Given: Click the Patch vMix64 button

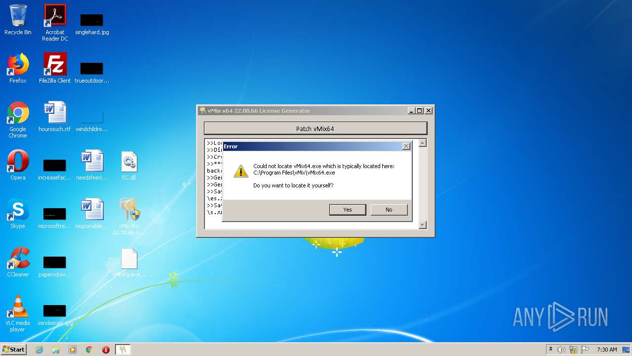Looking at the screenshot, I should (x=315, y=129).
